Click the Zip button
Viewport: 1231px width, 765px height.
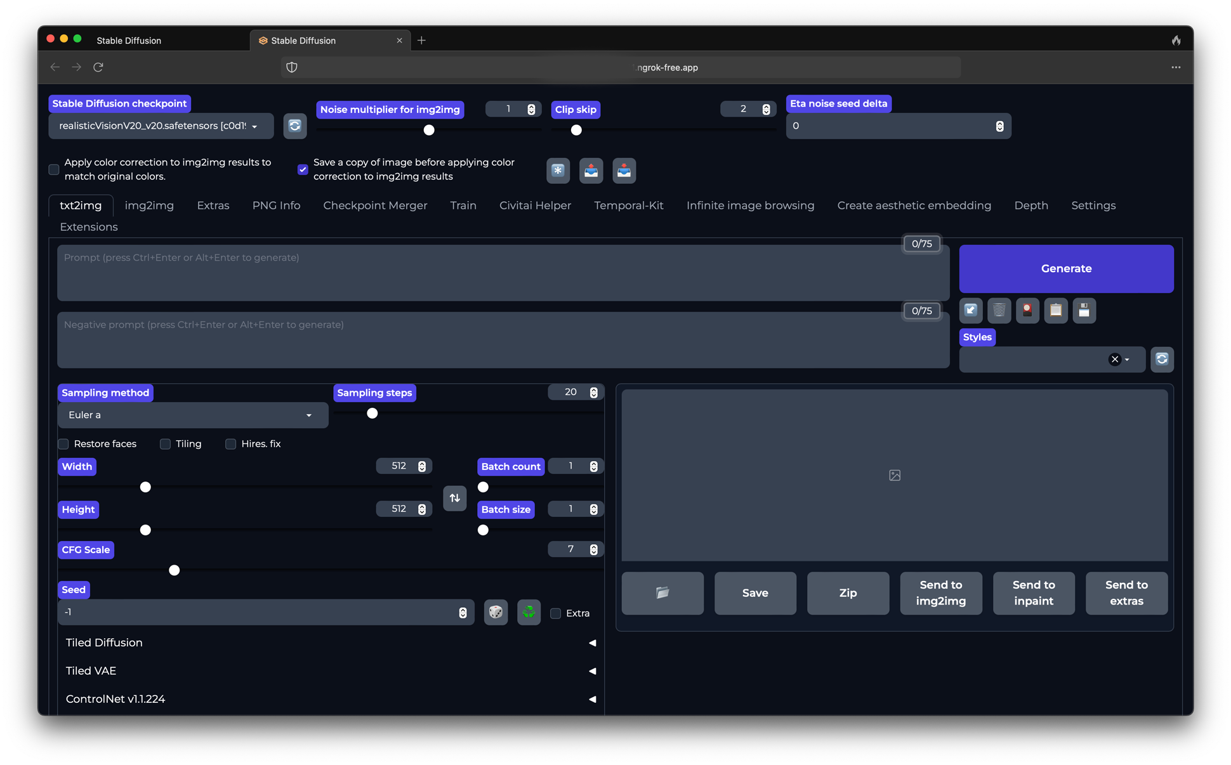[x=848, y=593]
